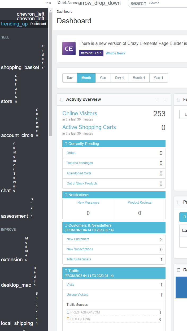This screenshot has height=331, width=187.
Task: Open the Visits traffic link
Action: pyautogui.click(x=70, y=285)
